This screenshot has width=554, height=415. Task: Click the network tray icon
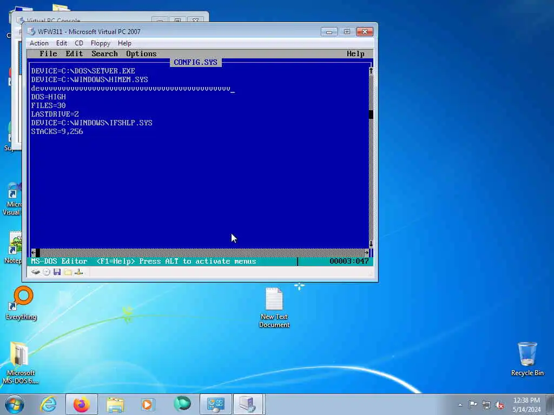(x=486, y=405)
